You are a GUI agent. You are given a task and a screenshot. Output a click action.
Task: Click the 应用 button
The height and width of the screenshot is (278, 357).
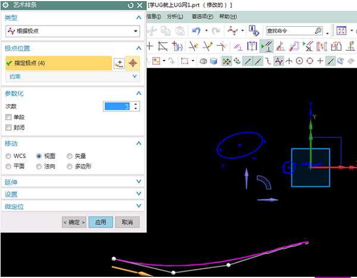[x=101, y=222]
